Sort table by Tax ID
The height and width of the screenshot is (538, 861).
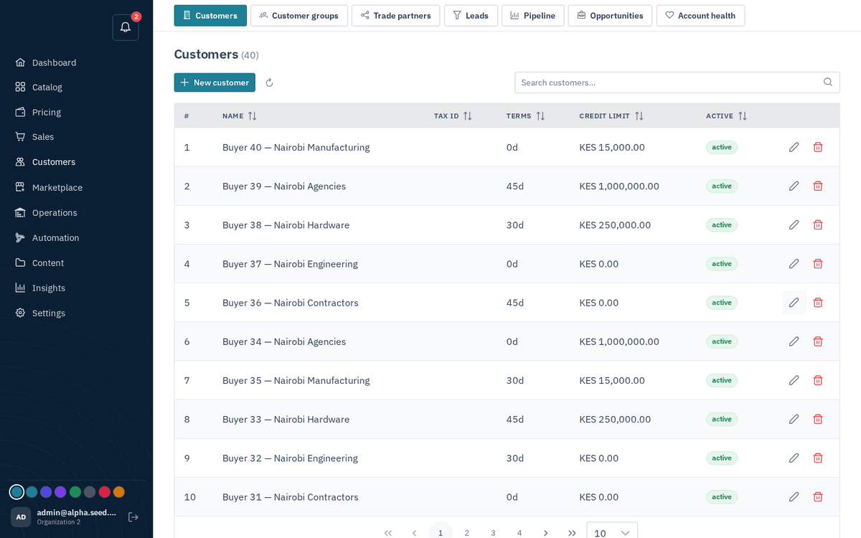point(468,116)
